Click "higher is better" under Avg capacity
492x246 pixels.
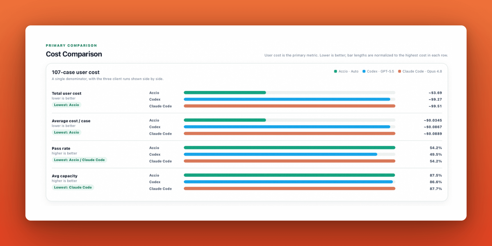(x=64, y=181)
